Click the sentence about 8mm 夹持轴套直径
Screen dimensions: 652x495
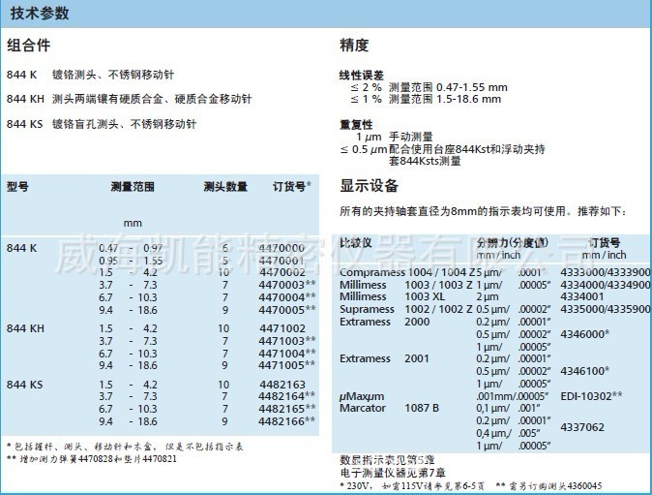click(483, 211)
